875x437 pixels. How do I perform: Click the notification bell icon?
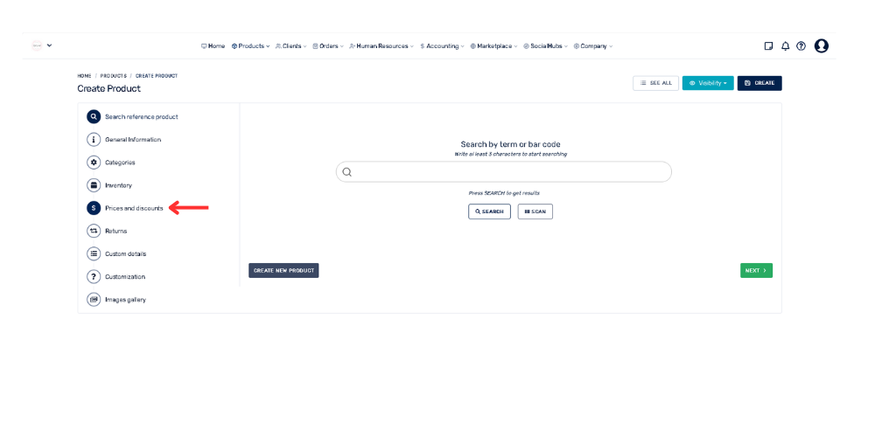[x=785, y=46]
